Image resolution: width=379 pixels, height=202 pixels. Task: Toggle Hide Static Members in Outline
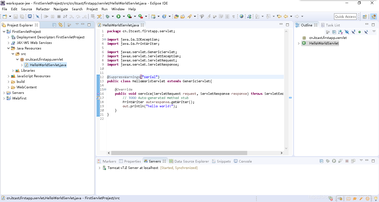(353, 32)
